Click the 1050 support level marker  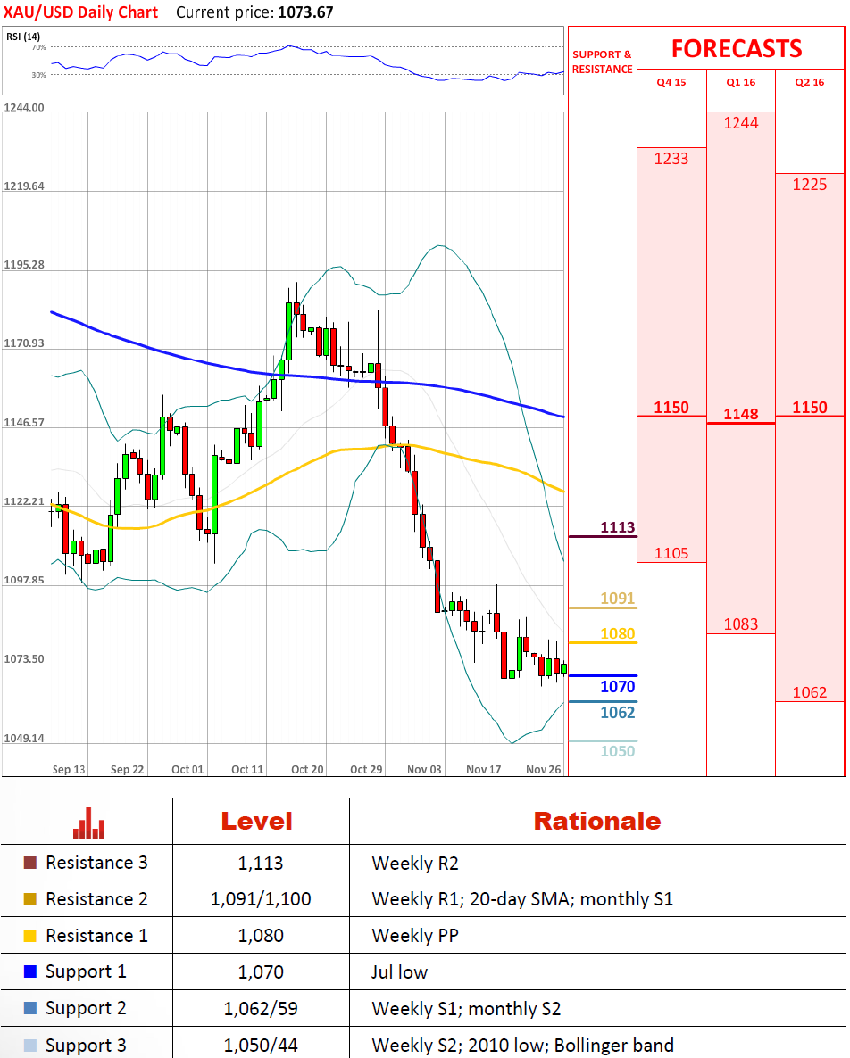click(618, 751)
